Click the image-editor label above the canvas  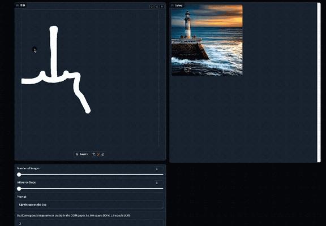coord(21,5)
